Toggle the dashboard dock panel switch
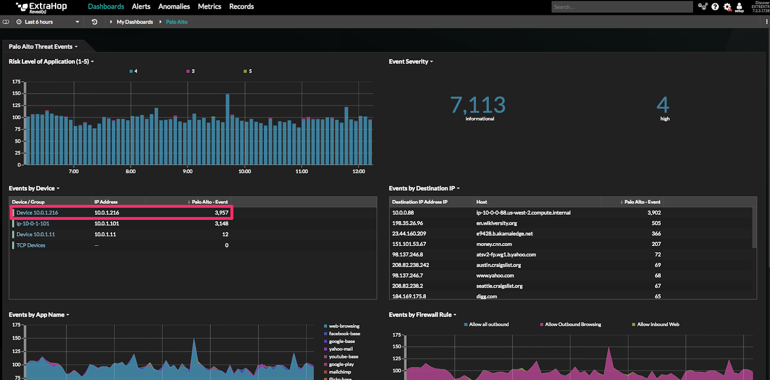This screenshot has width=770, height=380. (x=6, y=22)
